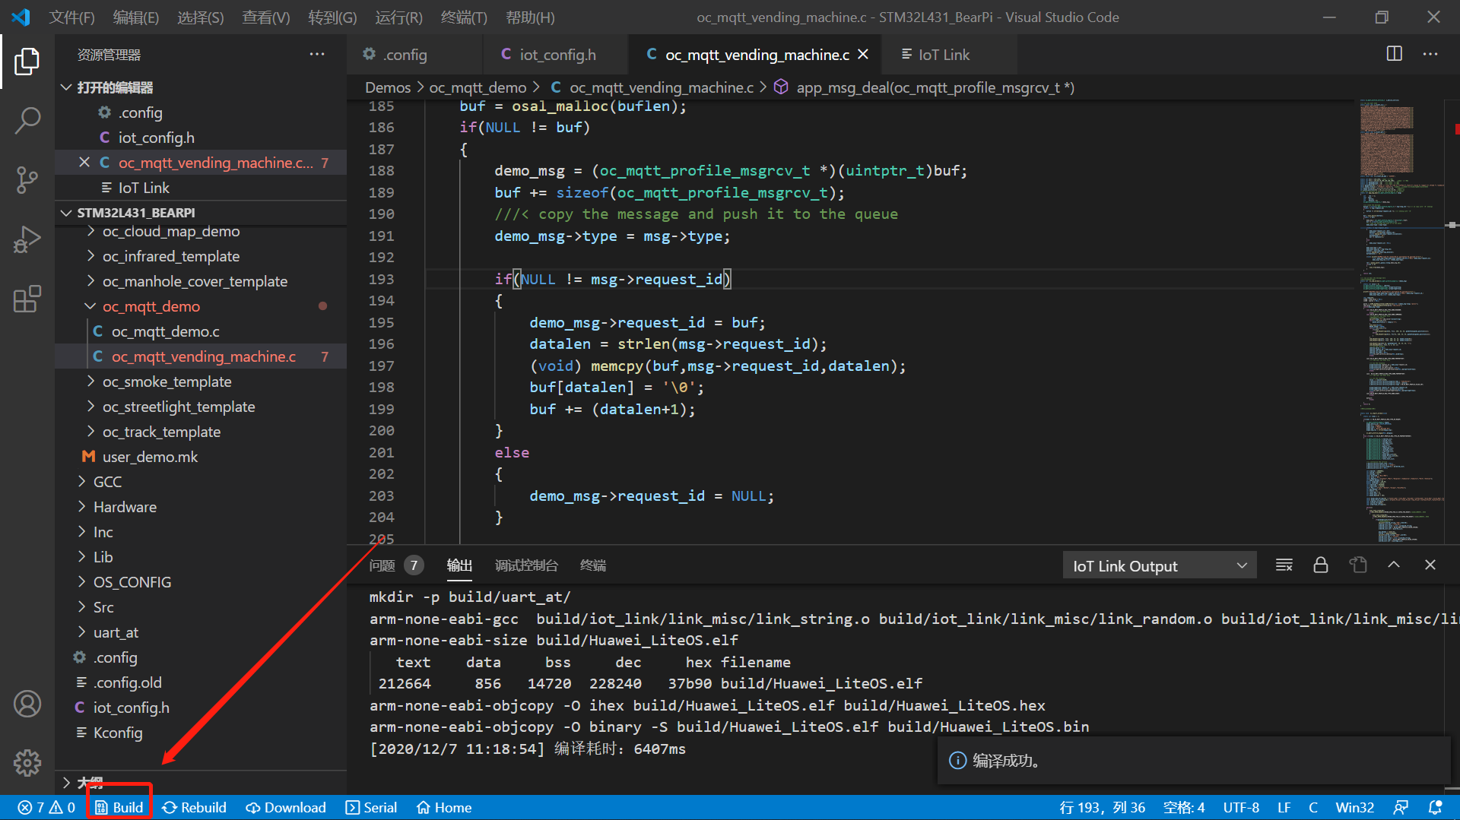Viewport: 1460px width, 820px height.
Task: Open the Explorer view in activity bar
Action: (x=27, y=61)
